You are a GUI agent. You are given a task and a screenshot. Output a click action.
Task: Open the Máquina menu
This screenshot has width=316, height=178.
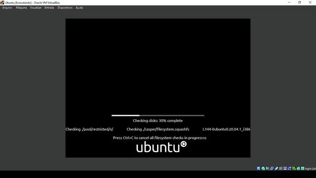21,8
